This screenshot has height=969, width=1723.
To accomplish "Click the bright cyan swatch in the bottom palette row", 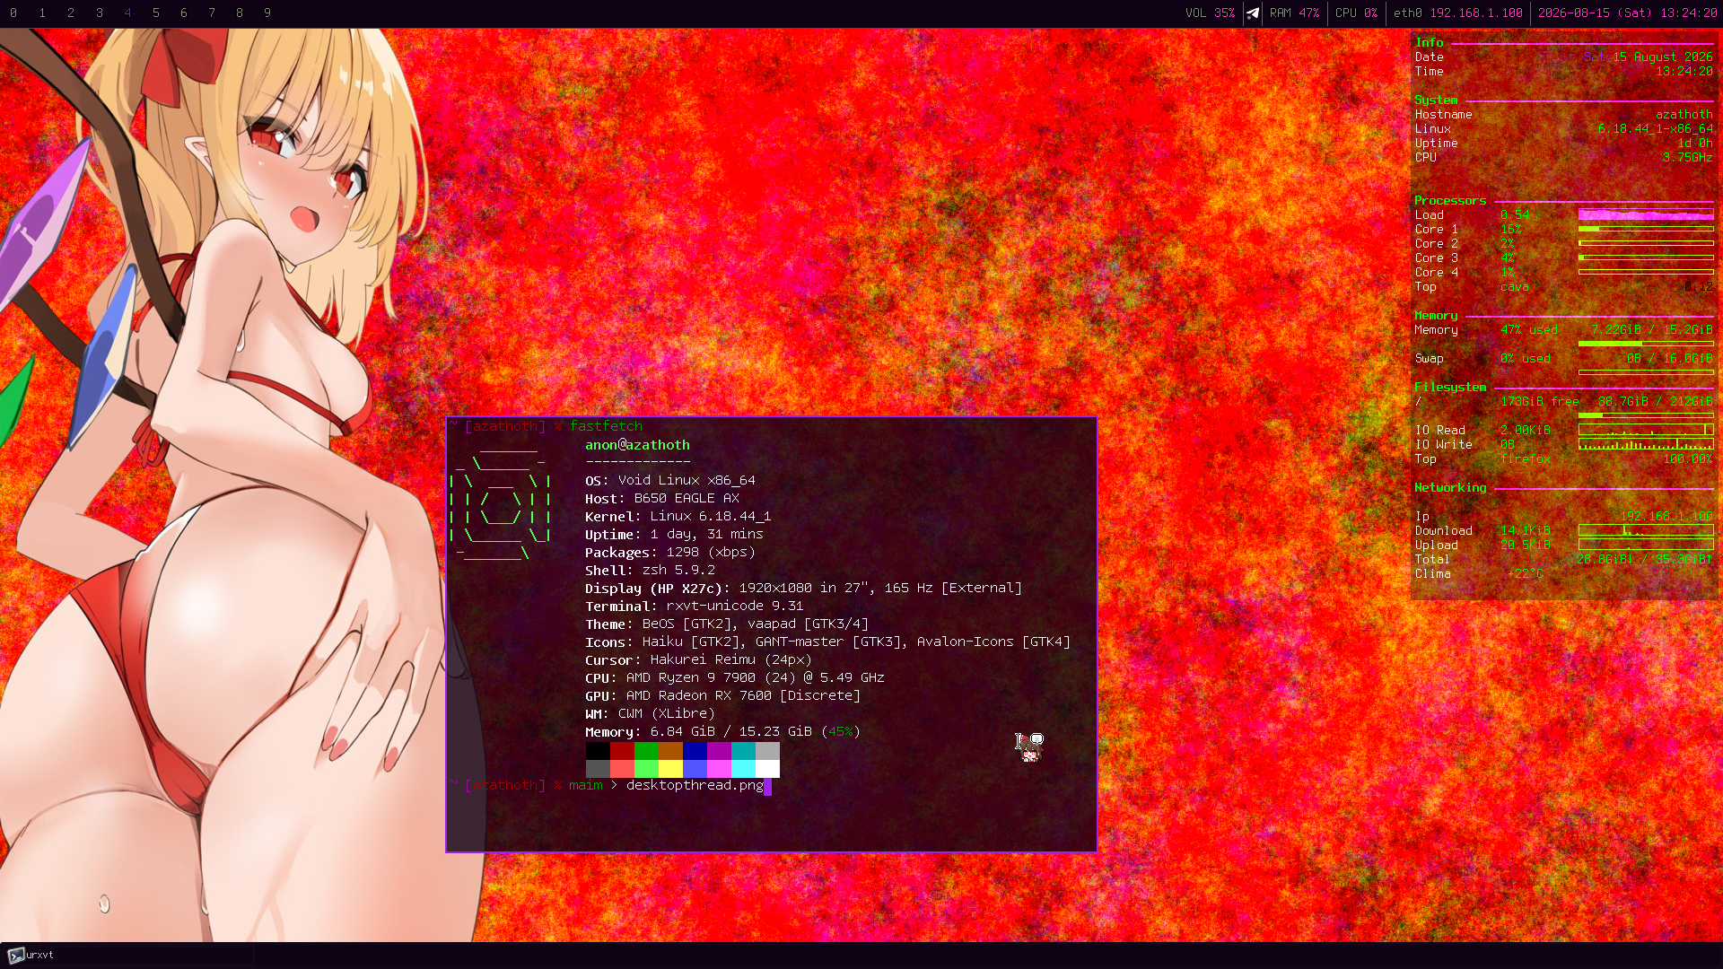I will [743, 769].
